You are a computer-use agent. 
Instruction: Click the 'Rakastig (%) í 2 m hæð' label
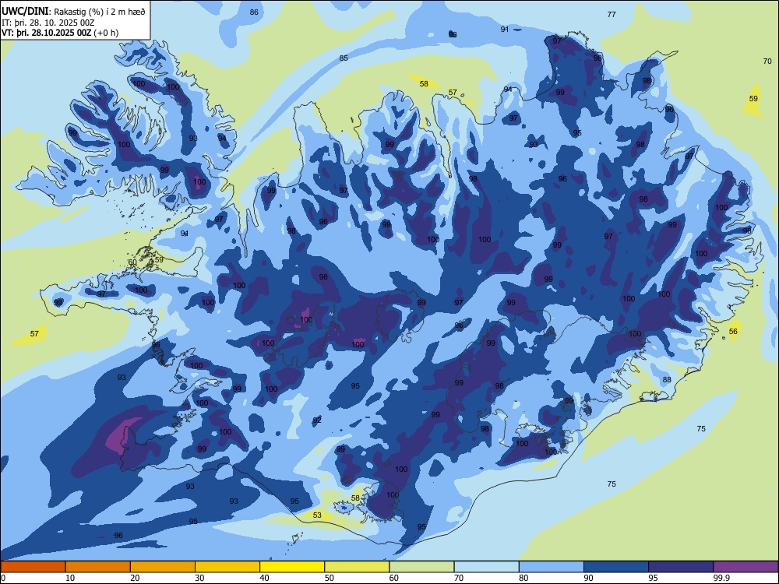(x=100, y=12)
